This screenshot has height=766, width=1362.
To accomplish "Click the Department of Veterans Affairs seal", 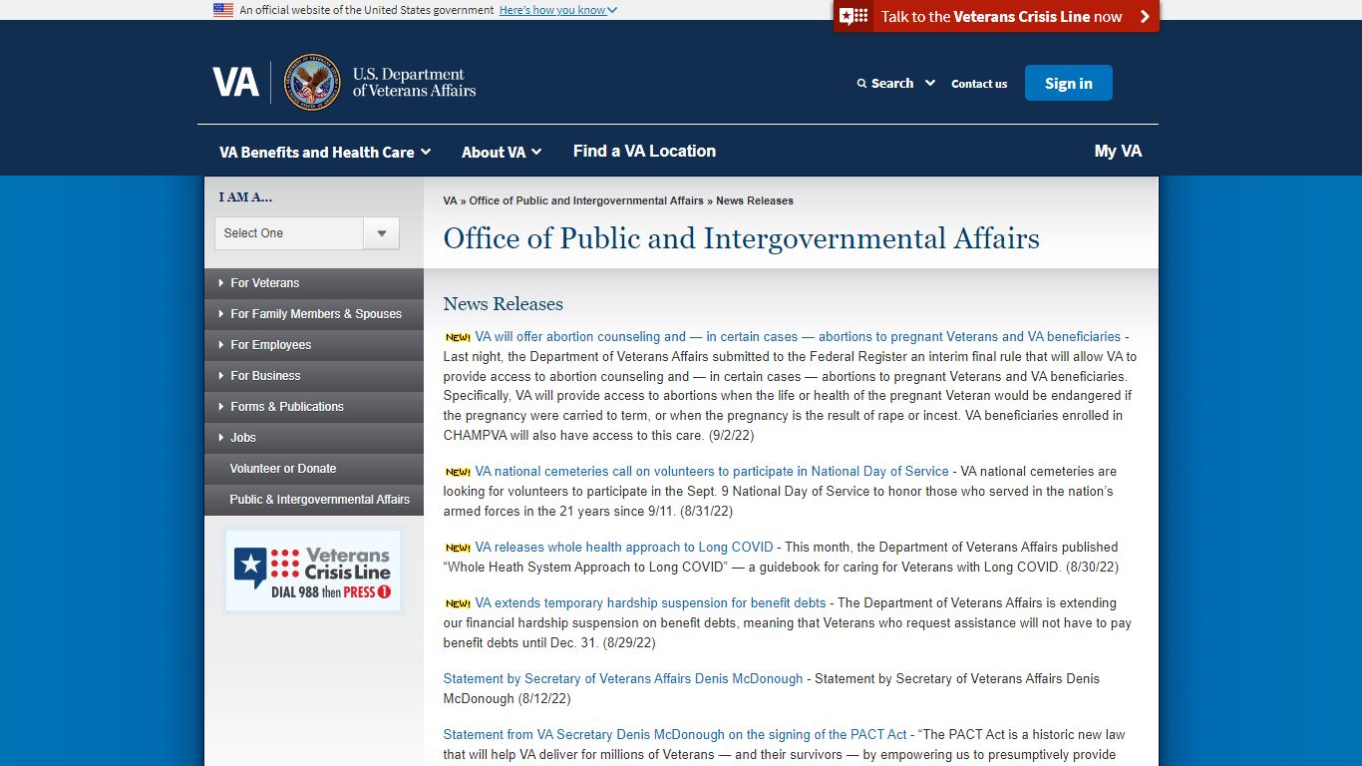I will click(312, 83).
